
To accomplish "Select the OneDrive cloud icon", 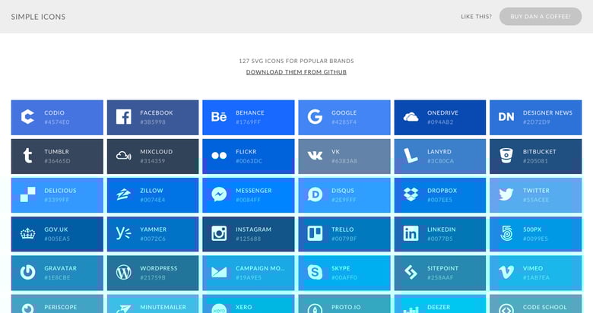I will tap(411, 117).
